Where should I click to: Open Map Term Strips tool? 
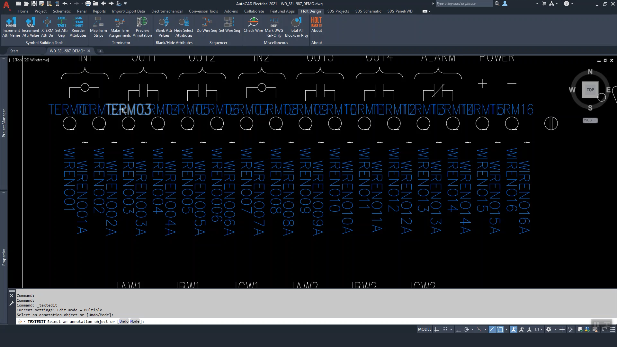click(x=98, y=27)
